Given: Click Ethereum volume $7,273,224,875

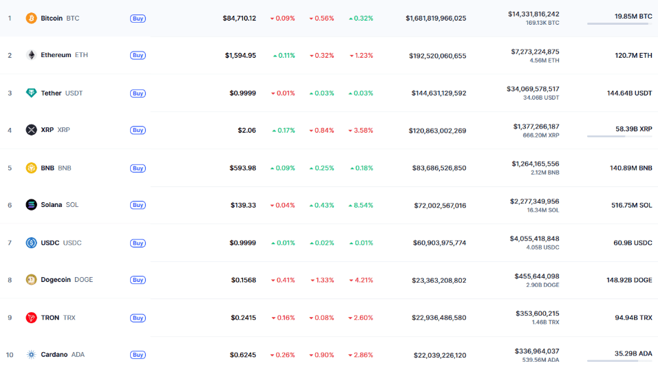Looking at the screenshot, I should pos(535,52).
